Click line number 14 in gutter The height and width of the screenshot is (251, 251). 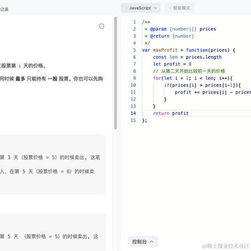point(133,113)
